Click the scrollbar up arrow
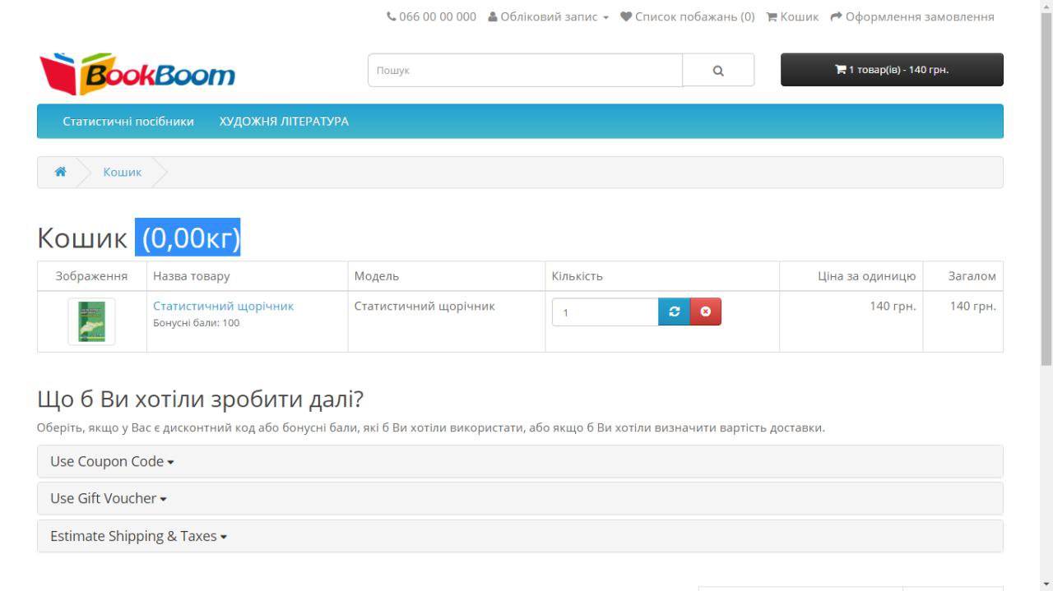1053x591 pixels. tap(1046, 7)
